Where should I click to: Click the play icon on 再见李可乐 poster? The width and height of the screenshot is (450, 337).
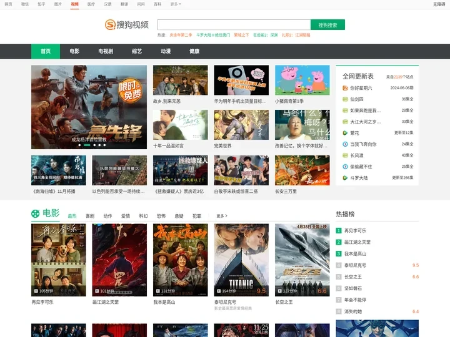click(36, 291)
